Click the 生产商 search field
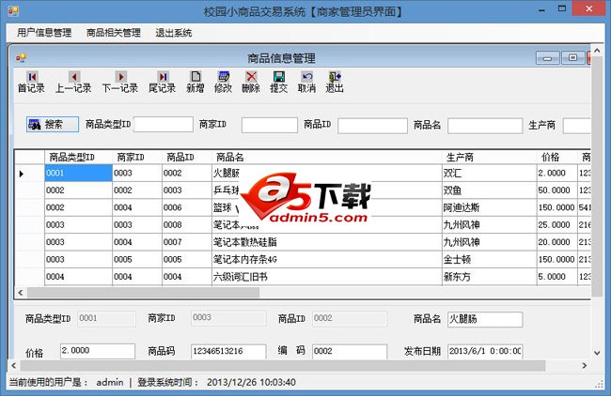This screenshot has height=396, width=611. (576, 126)
